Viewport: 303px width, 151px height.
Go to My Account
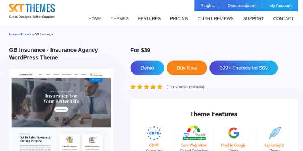point(280,6)
